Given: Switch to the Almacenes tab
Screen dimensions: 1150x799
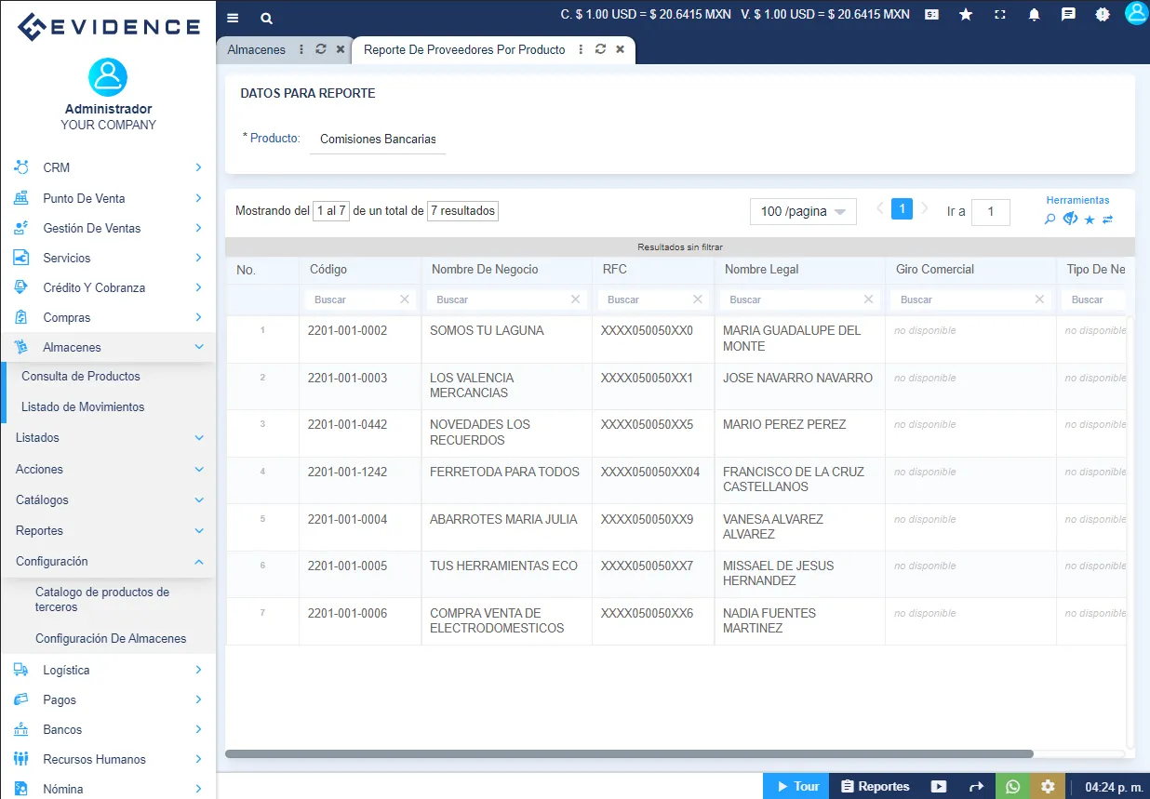Looking at the screenshot, I should 256,49.
